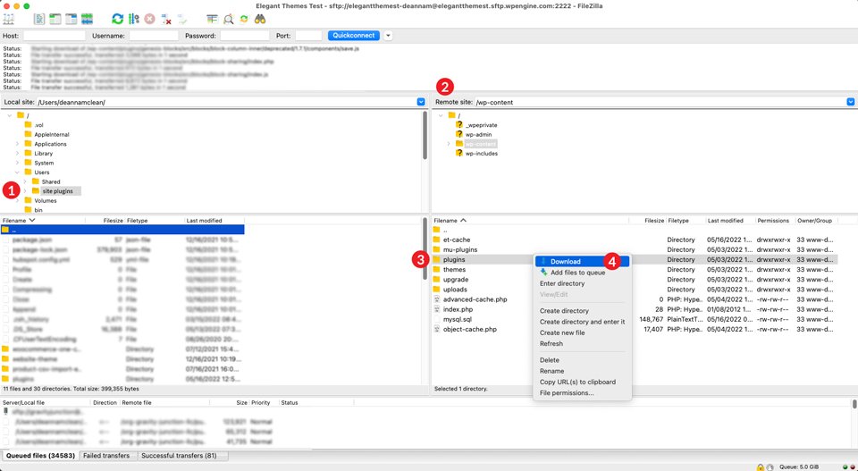Click the process queue toolbar icon

click(133, 18)
